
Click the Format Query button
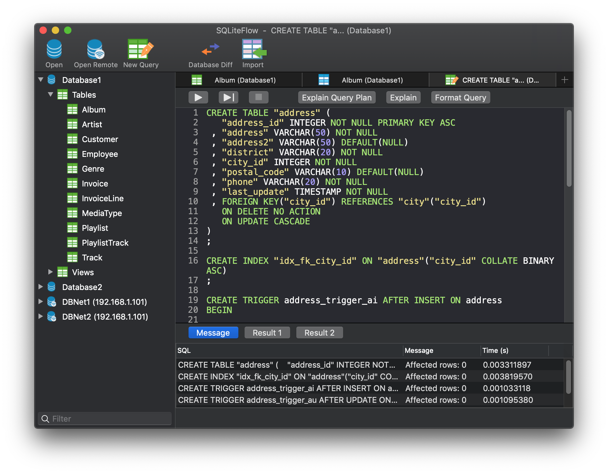(460, 98)
